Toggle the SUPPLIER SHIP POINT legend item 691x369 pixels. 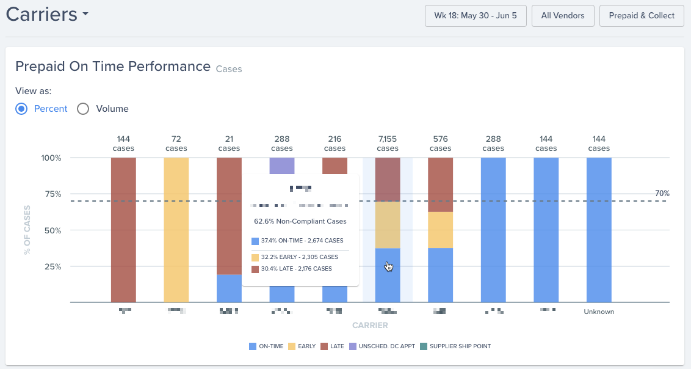[455, 346]
